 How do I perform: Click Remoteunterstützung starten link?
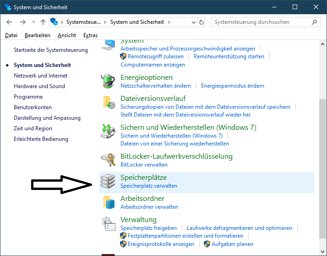tap(229, 56)
